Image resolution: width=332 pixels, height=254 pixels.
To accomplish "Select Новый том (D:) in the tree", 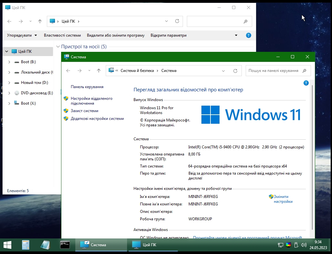I will point(35,83).
